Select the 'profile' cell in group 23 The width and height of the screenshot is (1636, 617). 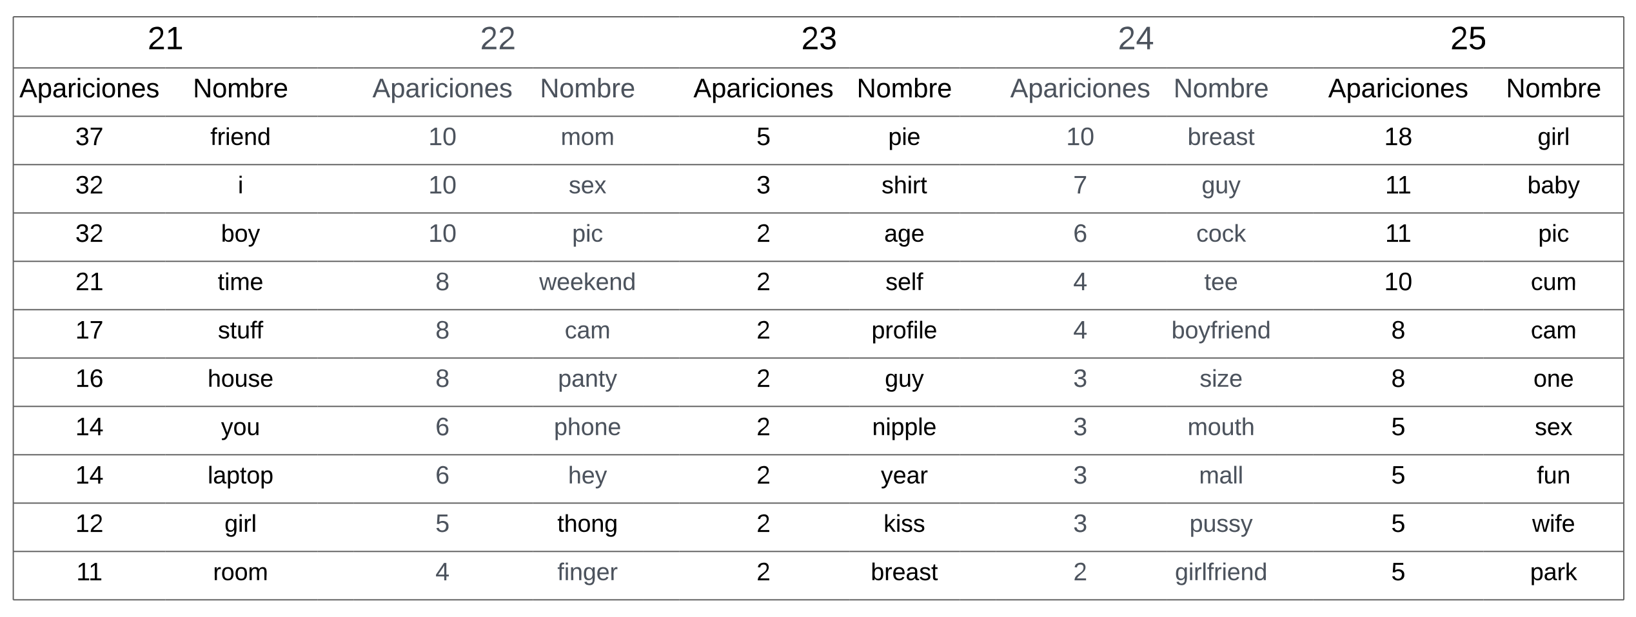tap(904, 331)
